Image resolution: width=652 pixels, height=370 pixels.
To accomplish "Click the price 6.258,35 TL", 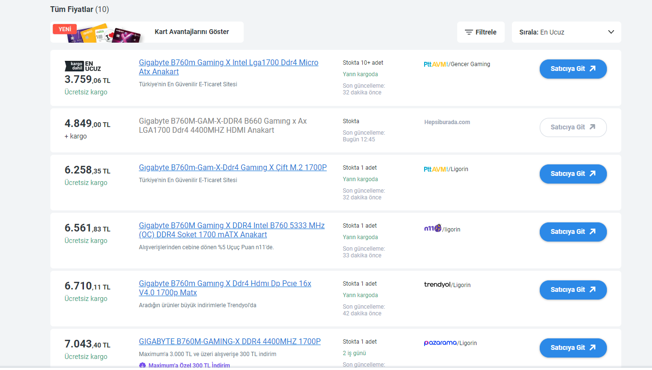I will click(87, 170).
